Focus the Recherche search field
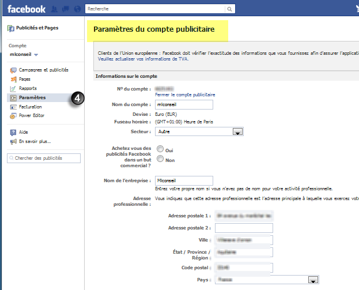The image size is (359, 290). click(155, 9)
